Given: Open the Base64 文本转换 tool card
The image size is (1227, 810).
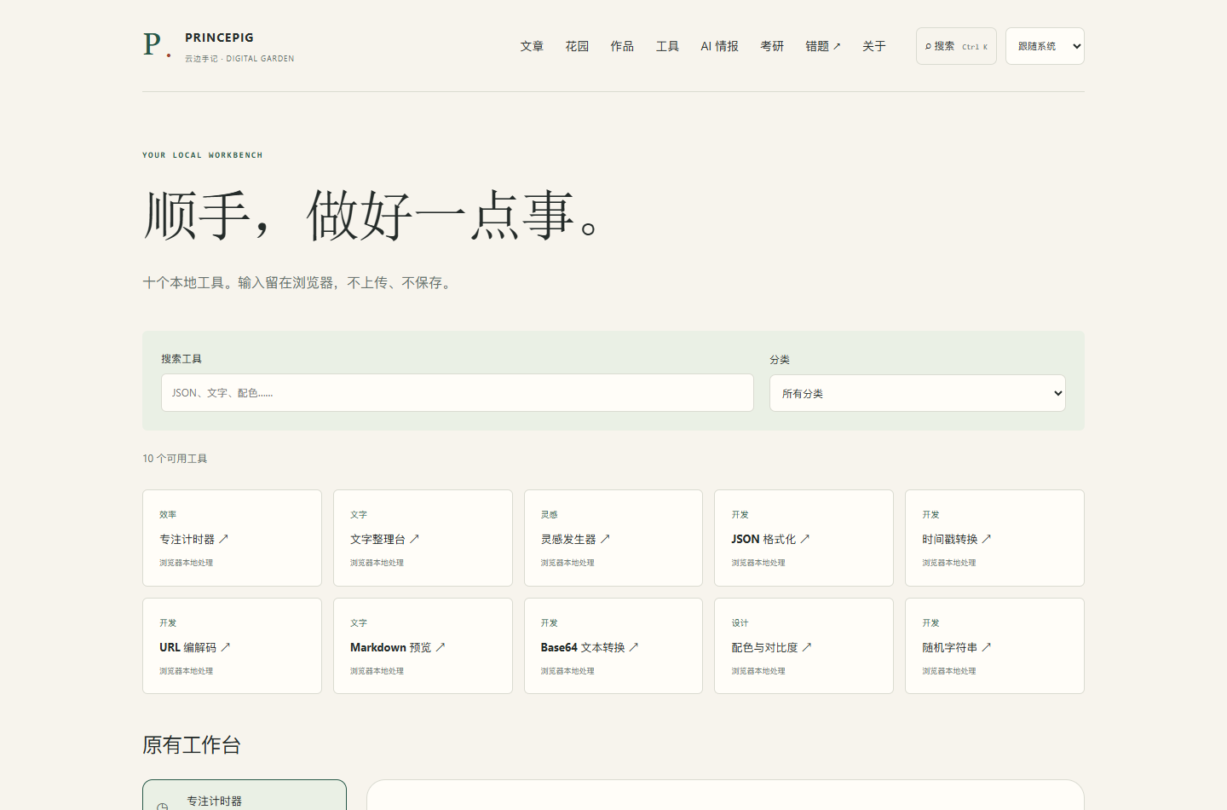Looking at the screenshot, I should pyautogui.click(x=613, y=646).
